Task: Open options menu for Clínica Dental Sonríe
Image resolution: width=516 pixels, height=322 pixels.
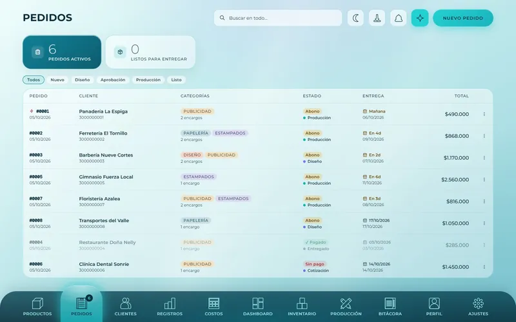Action: pos(484,267)
